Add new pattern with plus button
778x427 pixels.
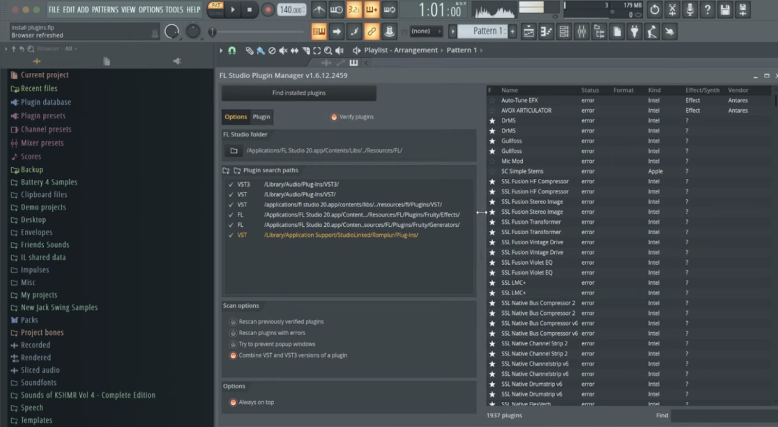point(512,31)
